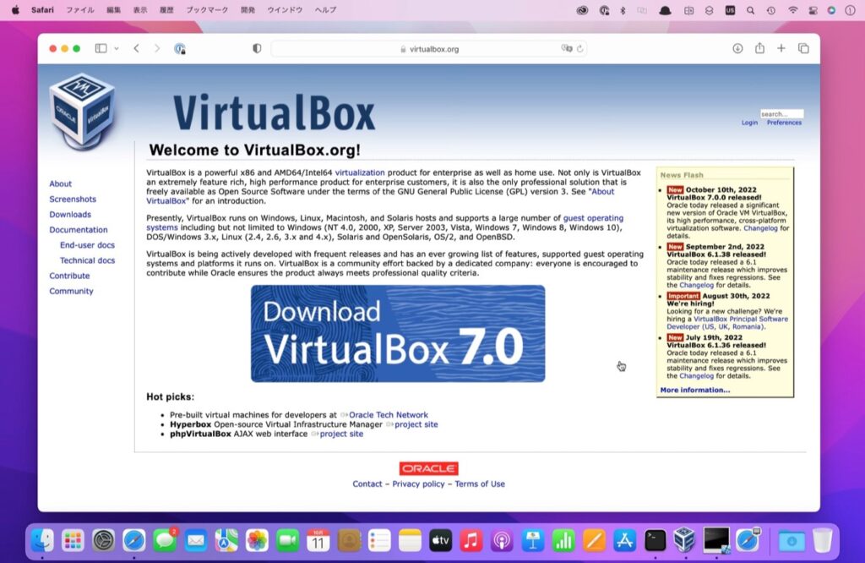Open a new tab with the plus icon
Viewport: 865px width, 563px height.
(x=781, y=48)
